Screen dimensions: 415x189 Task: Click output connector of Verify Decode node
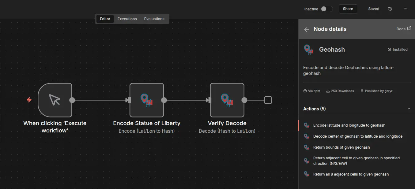click(244, 100)
